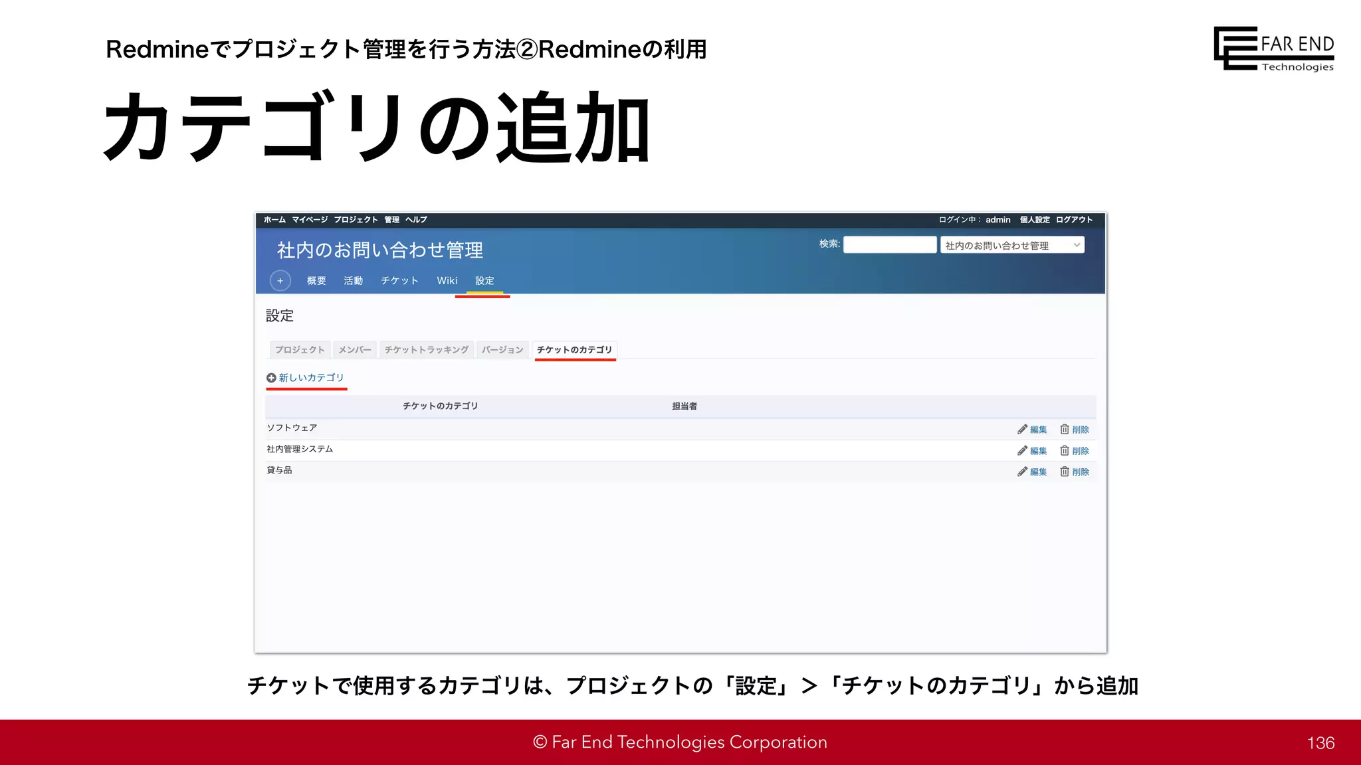Open the バージョン settings tab
Viewport: 1361px width, 765px height.
click(502, 350)
